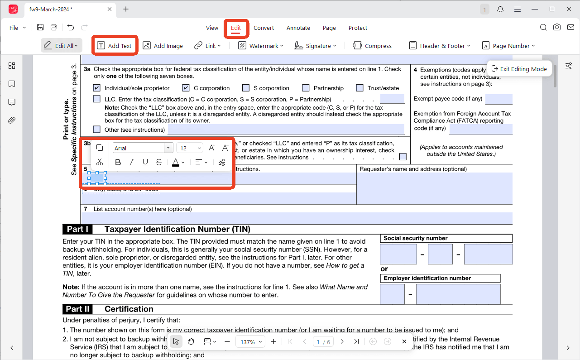Zoom out with the minus button
Viewport: 580px width, 360px height.
pyautogui.click(x=227, y=341)
